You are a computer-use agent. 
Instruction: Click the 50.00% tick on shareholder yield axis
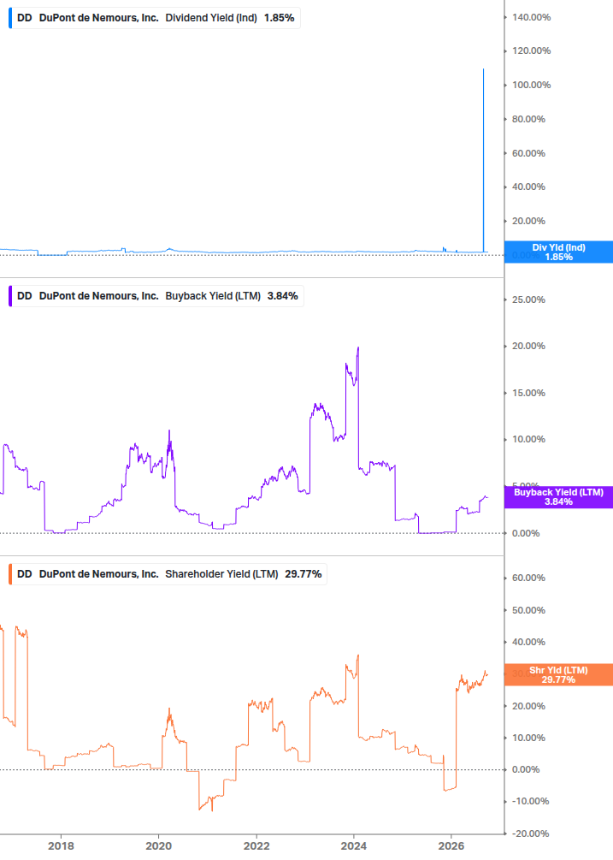[528, 610]
